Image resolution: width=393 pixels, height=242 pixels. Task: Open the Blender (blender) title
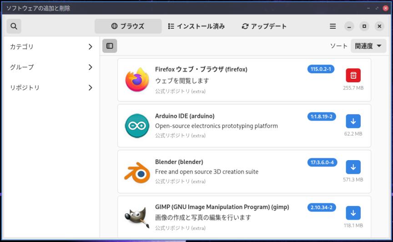pyautogui.click(x=179, y=162)
